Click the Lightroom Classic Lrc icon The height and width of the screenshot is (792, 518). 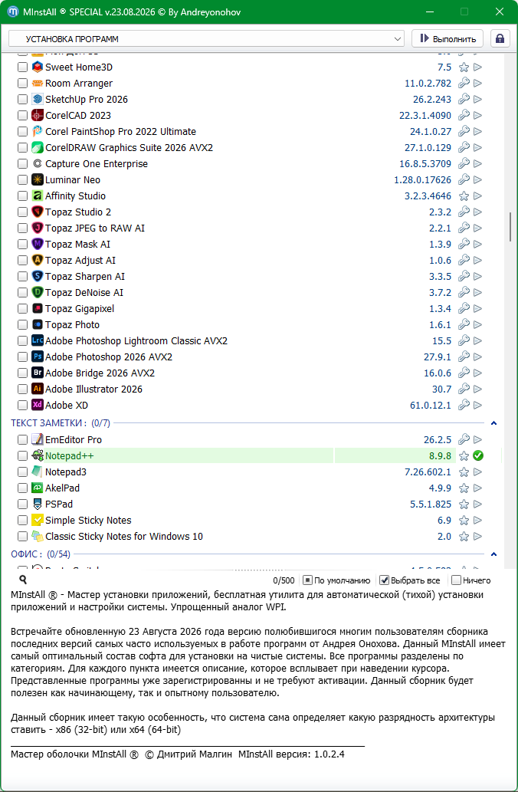(x=38, y=341)
